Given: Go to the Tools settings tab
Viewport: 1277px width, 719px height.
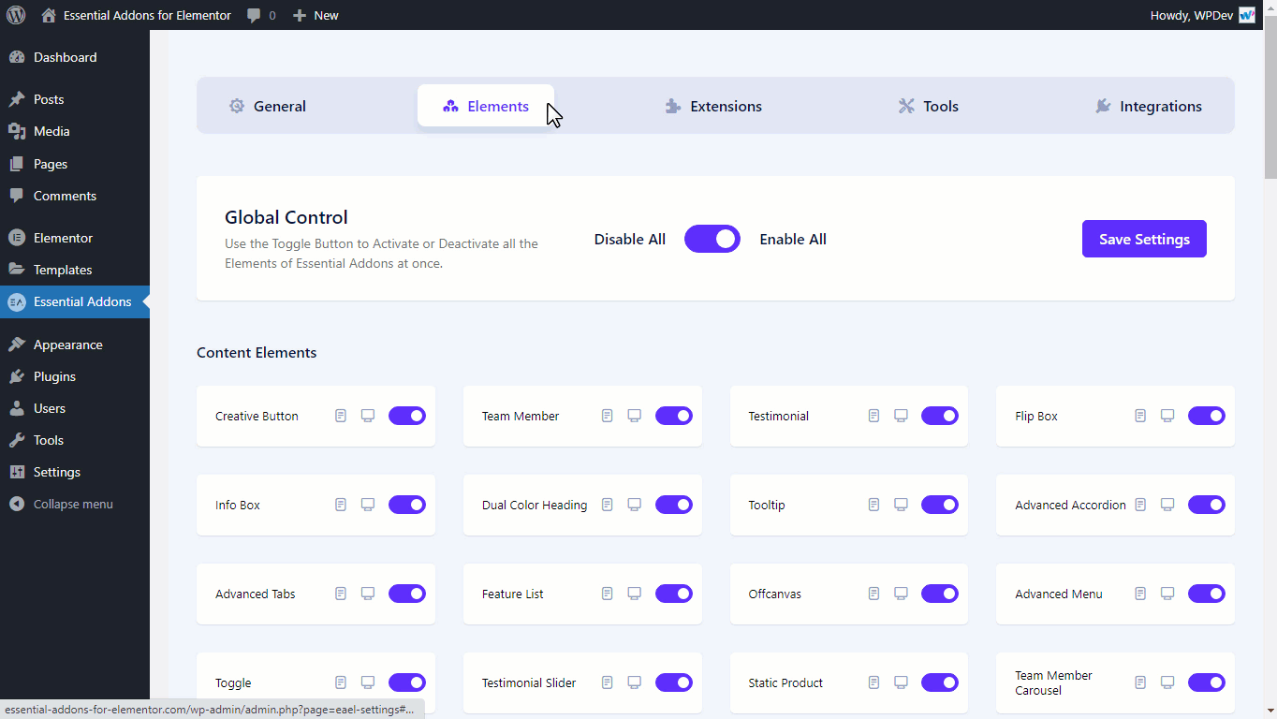Looking at the screenshot, I should pyautogui.click(x=929, y=106).
